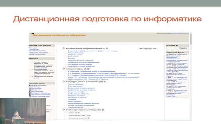Click the "Развернуть всё" button
This screenshot has width=221, height=124.
click(x=148, y=49)
